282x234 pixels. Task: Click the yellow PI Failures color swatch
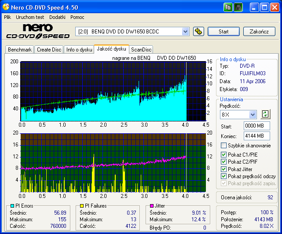pos(82,206)
